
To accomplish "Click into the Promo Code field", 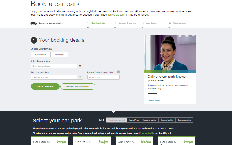I will click(x=103, y=77).
